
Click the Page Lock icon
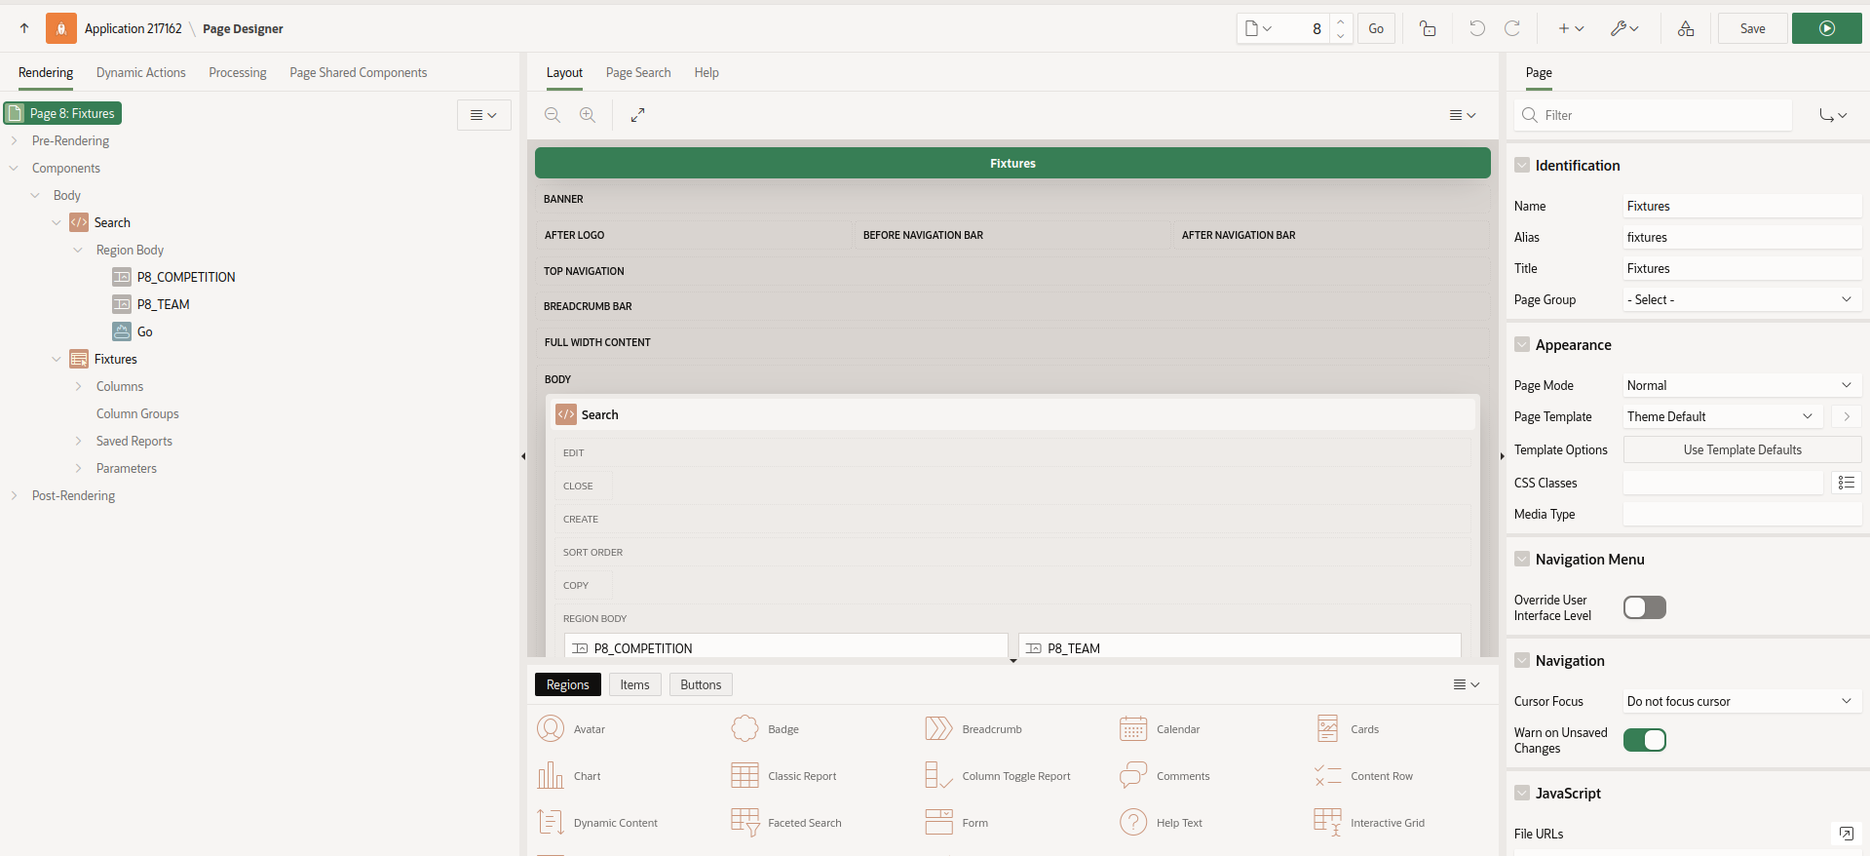(1428, 28)
